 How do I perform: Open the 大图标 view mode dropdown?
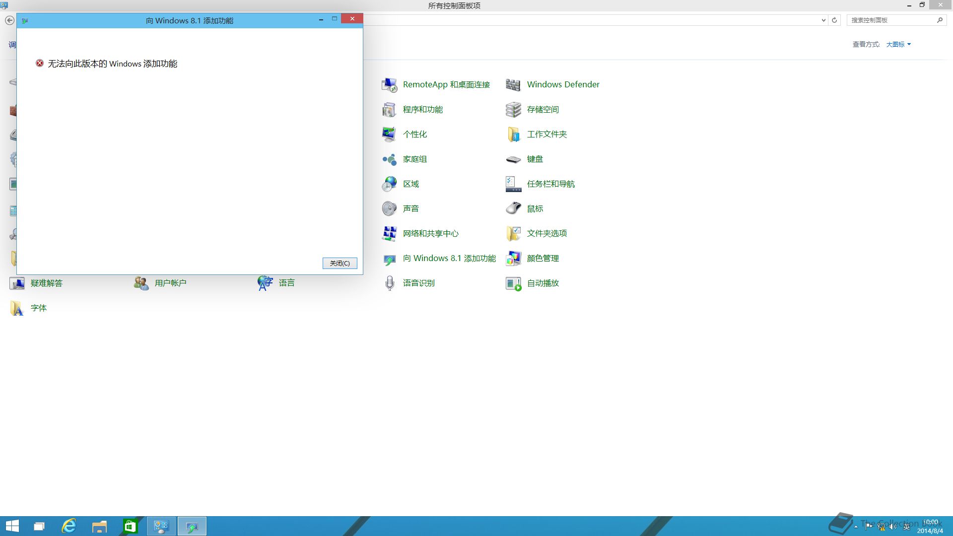point(898,44)
